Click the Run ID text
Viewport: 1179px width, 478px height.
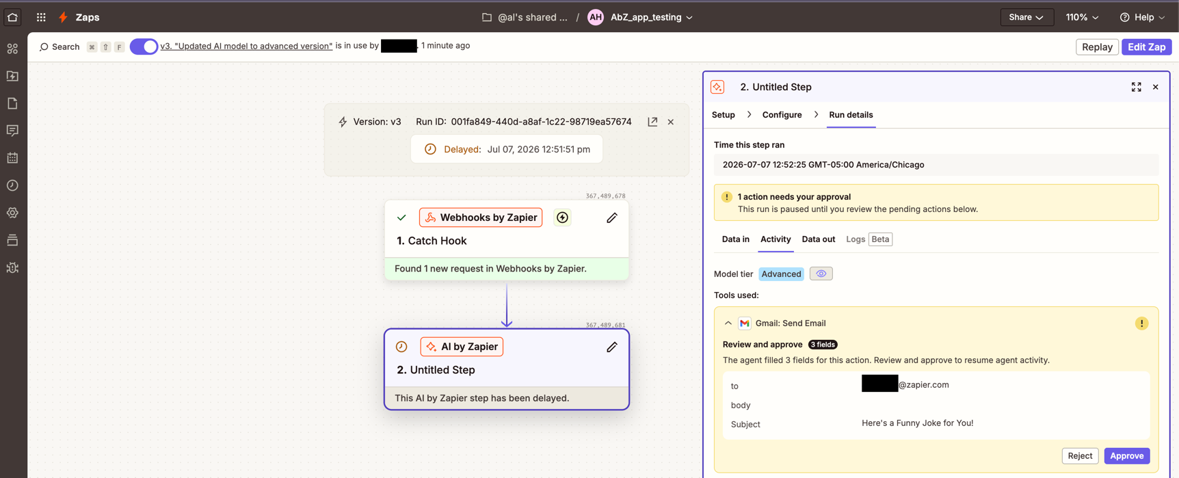pos(523,122)
